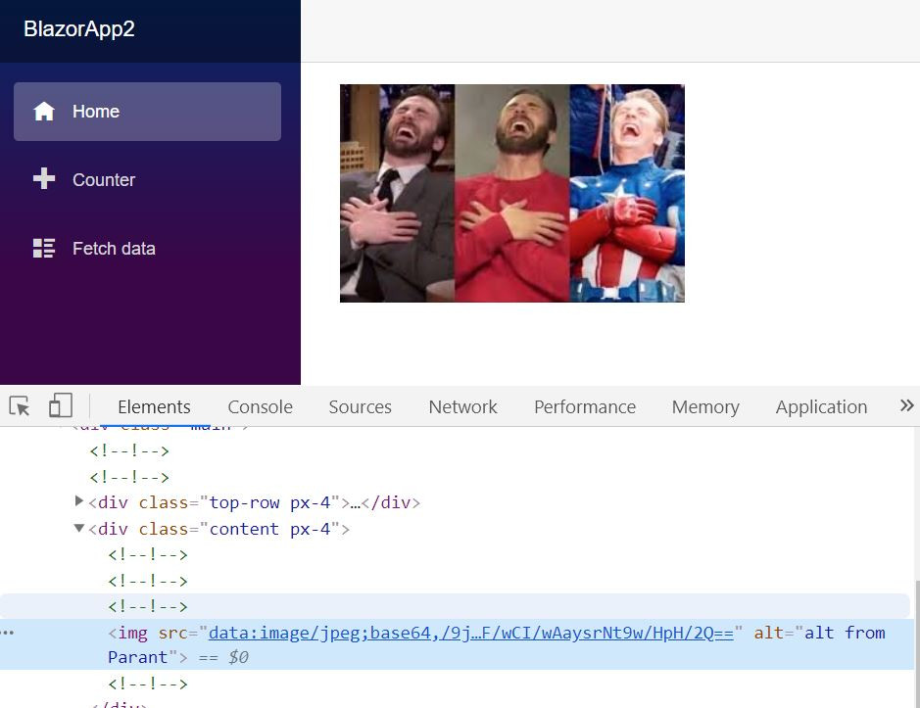
Task: Switch to the Console tab
Action: click(260, 406)
